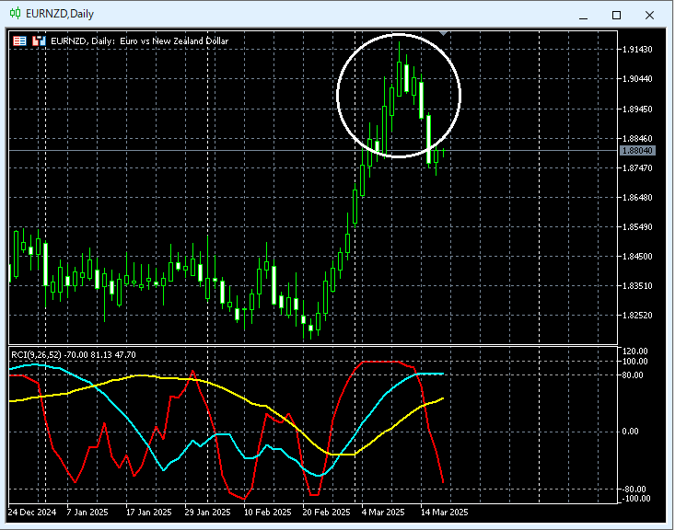Close the EURNZD,Daily chart window
This screenshot has height=530, width=675.
pos(649,16)
